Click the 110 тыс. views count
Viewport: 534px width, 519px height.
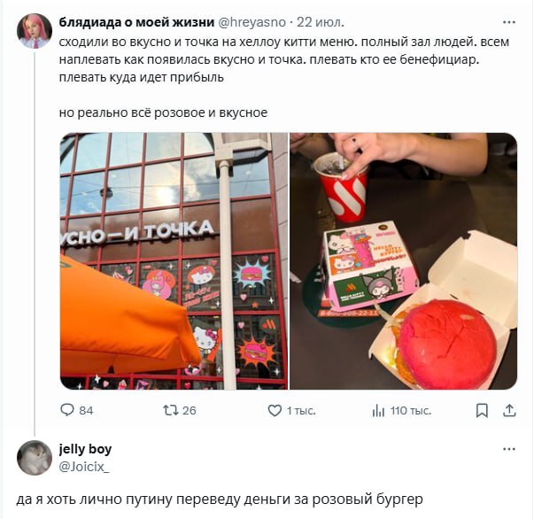tap(411, 411)
